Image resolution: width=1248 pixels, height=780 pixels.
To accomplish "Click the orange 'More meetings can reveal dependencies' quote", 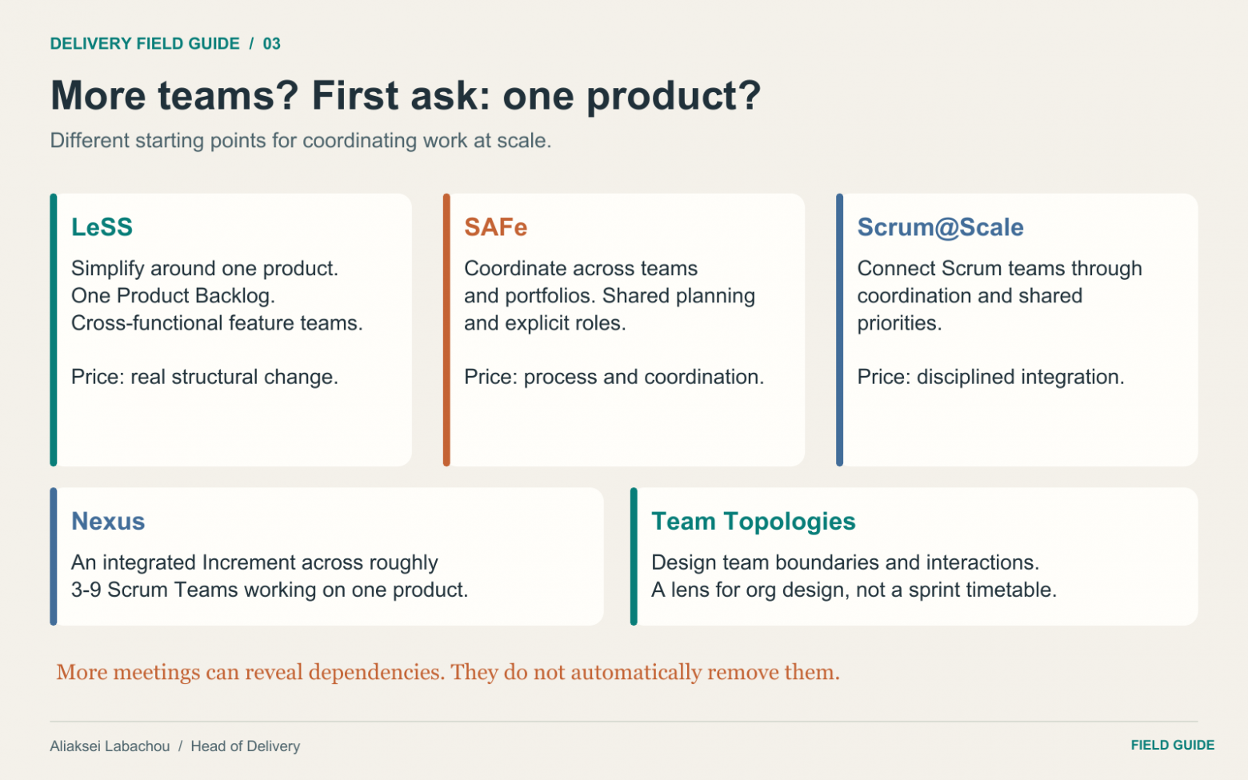I will pyautogui.click(x=448, y=672).
